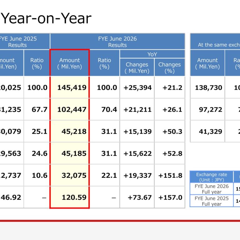The image size is (240, 240).
Task: Click the 41,329 amount cell
Action: tap(207, 131)
